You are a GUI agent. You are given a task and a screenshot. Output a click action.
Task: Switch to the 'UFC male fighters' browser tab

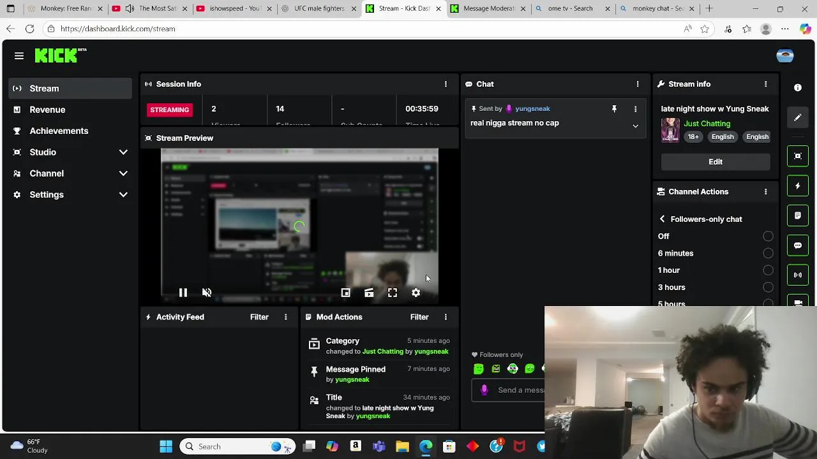pos(318,9)
